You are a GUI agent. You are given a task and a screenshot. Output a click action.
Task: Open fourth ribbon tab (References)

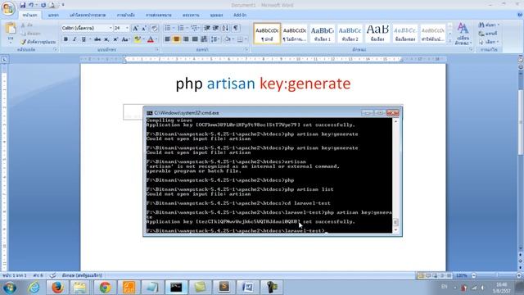click(x=125, y=15)
